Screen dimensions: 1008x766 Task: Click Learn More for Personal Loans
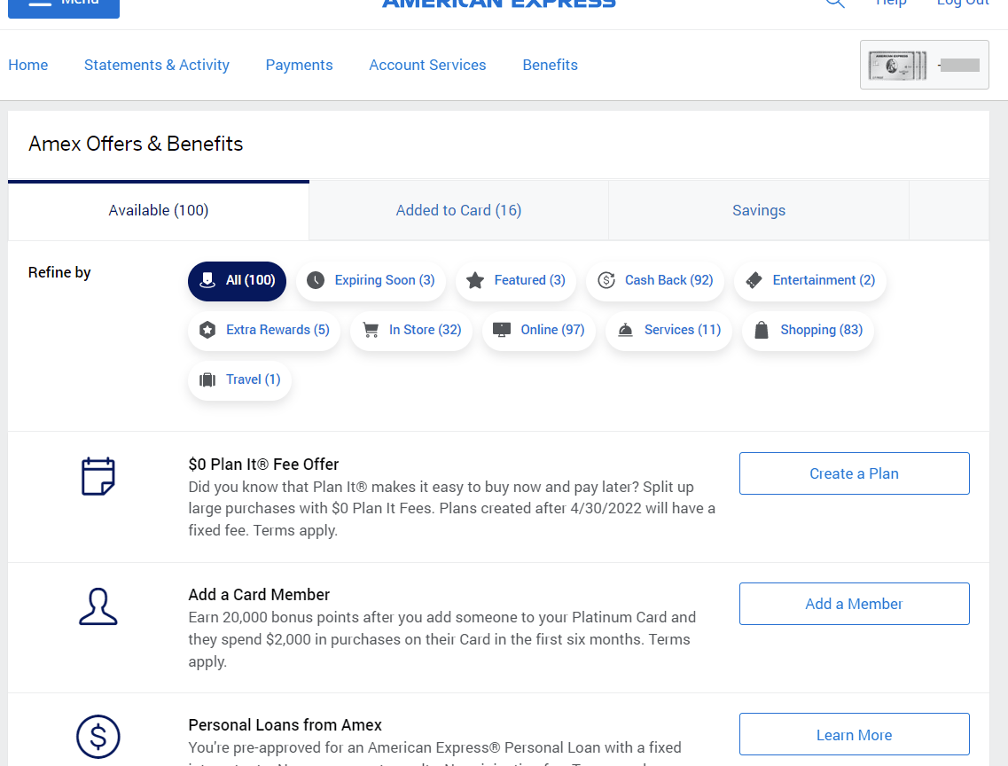[x=854, y=735]
